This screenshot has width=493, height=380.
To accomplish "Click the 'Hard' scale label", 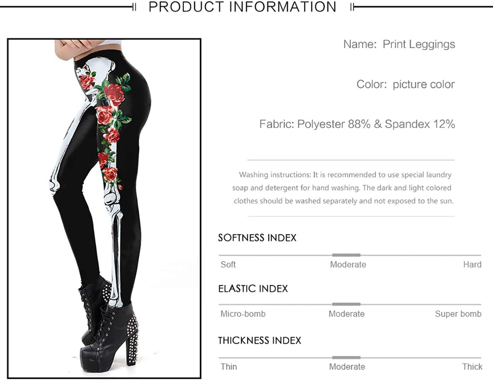I will tap(472, 264).
